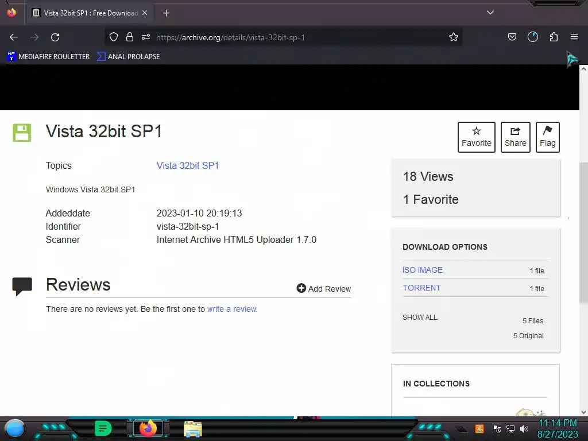Open network status tray icon
Image resolution: width=588 pixels, height=441 pixels.
[x=510, y=428]
